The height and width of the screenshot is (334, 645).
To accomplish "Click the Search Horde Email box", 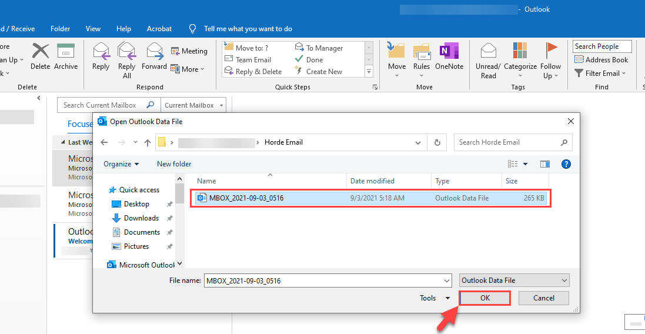I will (513, 142).
